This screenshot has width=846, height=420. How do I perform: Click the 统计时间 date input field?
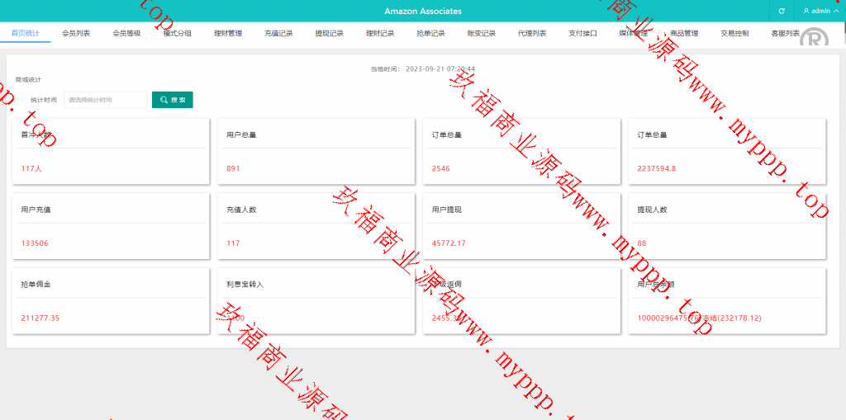click(x=106, y=100)
